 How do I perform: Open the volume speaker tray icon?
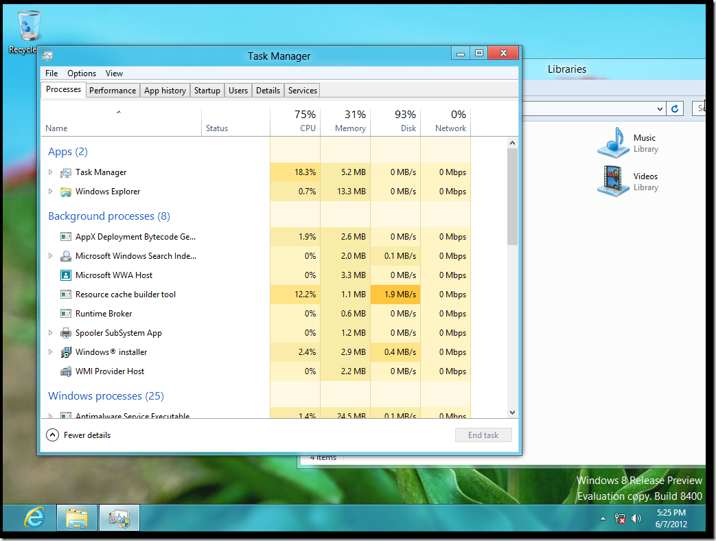click(636, 518)
